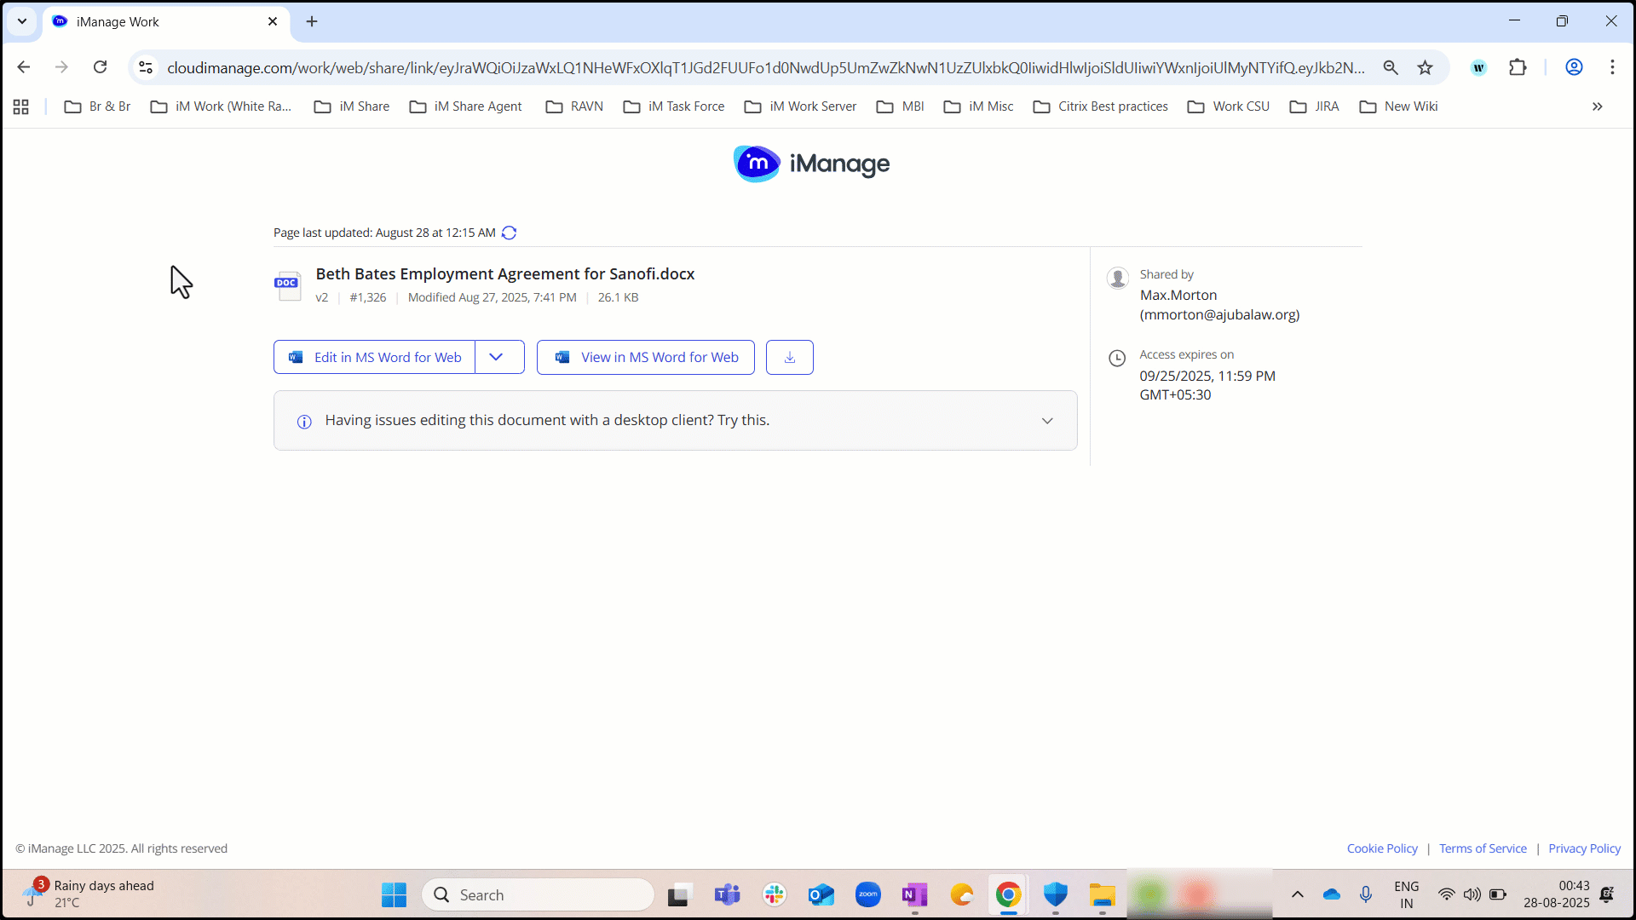Expand the Edit in MS Word dropdown arrow
This screenshot has height=920, width=1636.
[498, 357]
